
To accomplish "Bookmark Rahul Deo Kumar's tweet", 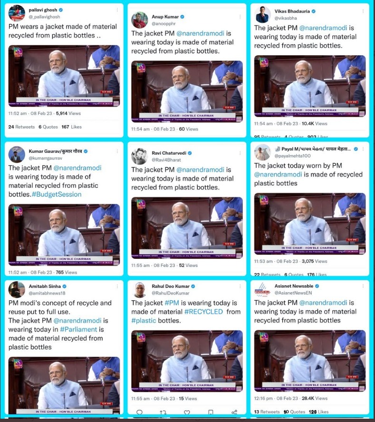I will [x=211, y=412].
